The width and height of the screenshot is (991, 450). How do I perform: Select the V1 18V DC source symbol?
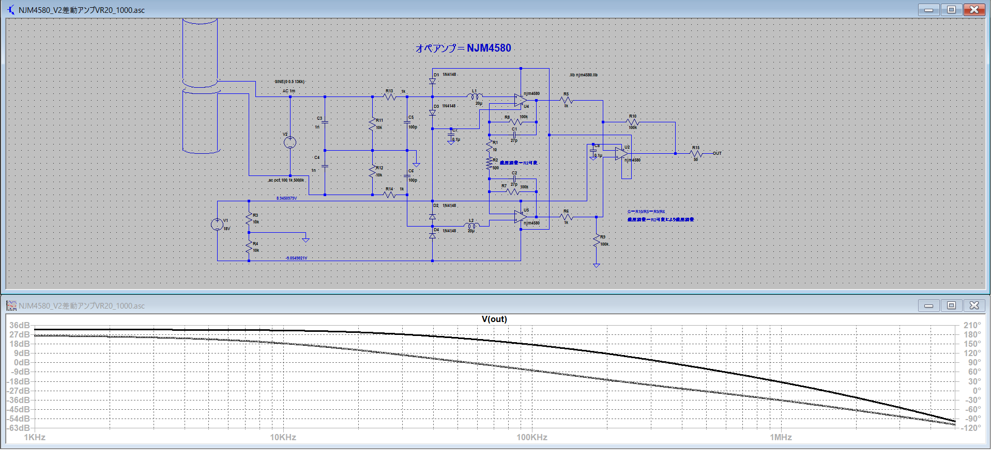pyautogui.click(x=217, y=224)
